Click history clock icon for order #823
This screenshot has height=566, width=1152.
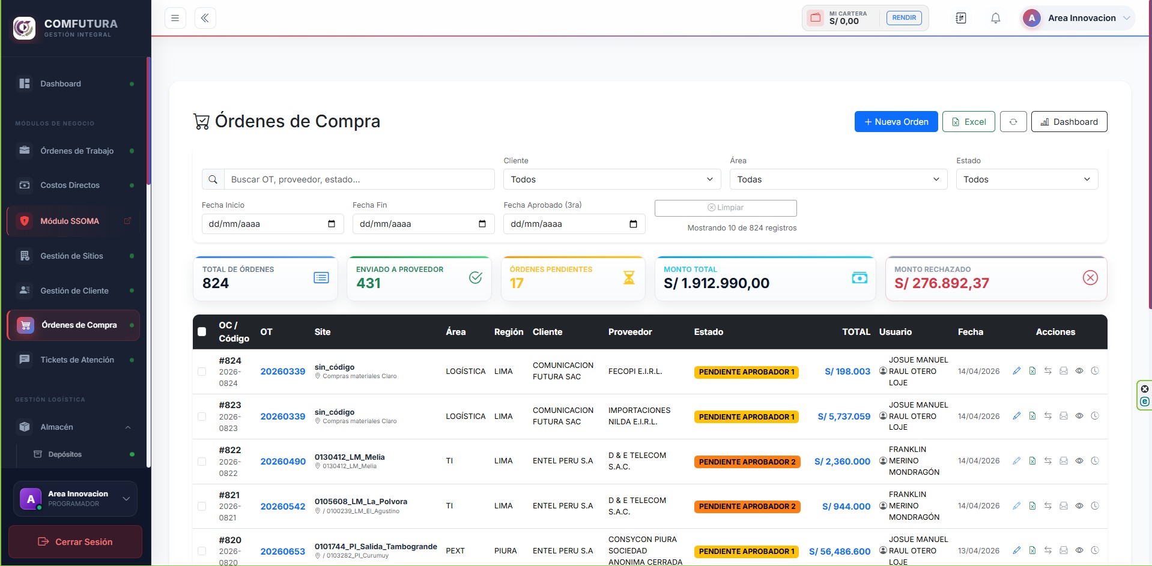click(x=1095, y=416)
